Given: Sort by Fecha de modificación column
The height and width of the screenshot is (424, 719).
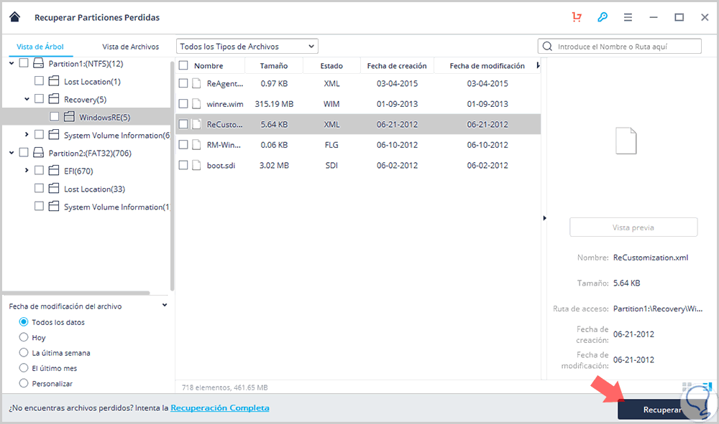Looking at the screenshot, I should click(x=487, y=65).
